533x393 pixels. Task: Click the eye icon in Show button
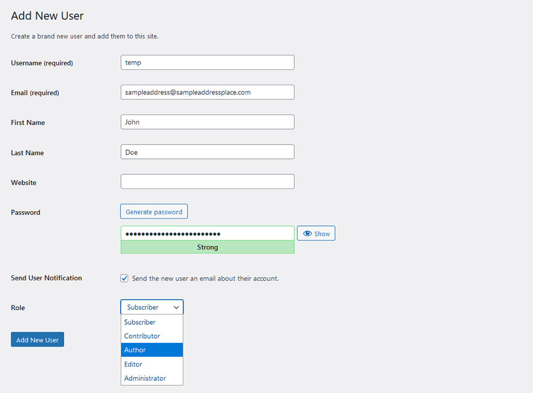(307, 234)
